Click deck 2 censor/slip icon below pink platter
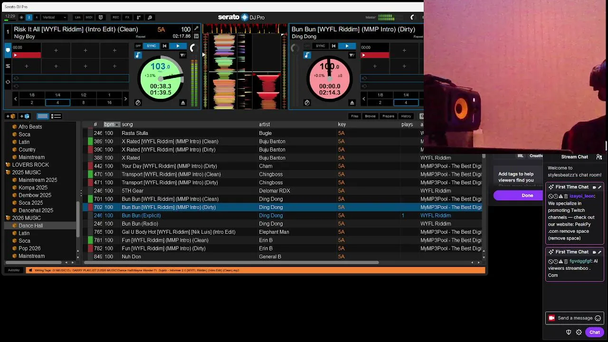This screenshot has width=608, height=342. [x=307, y=103]
